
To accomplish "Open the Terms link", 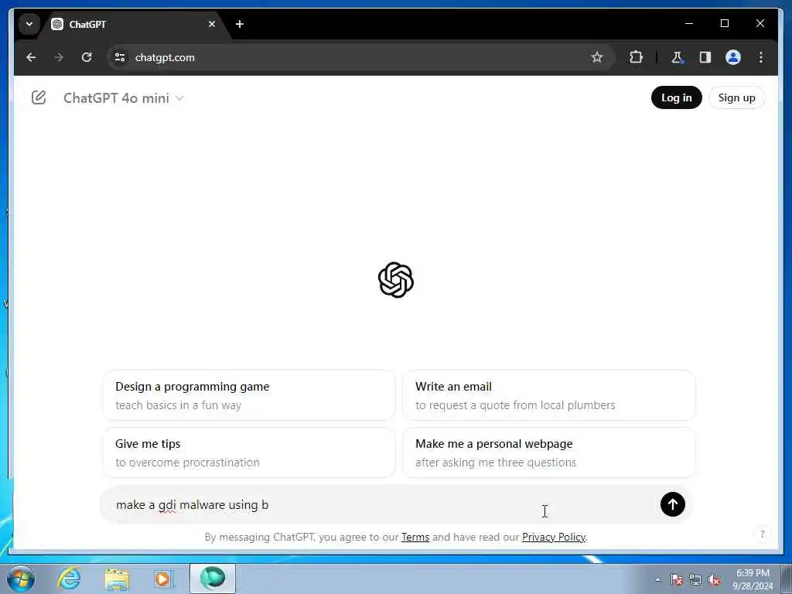I will [x=415, y=537].
